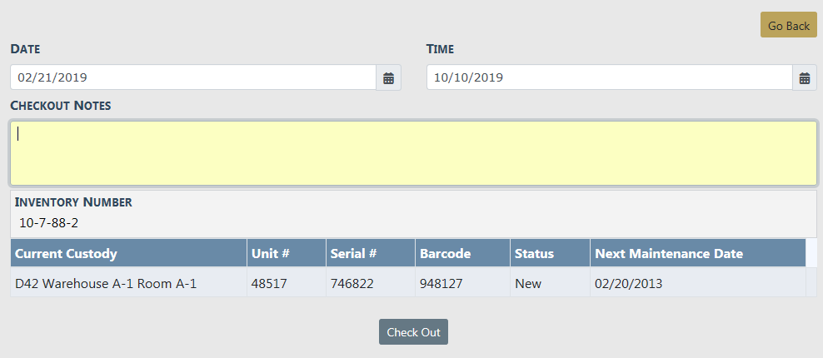Viewport: 823px width, 358px height.
Task: Click the Go Back button
Action: [x=788, y=25]
